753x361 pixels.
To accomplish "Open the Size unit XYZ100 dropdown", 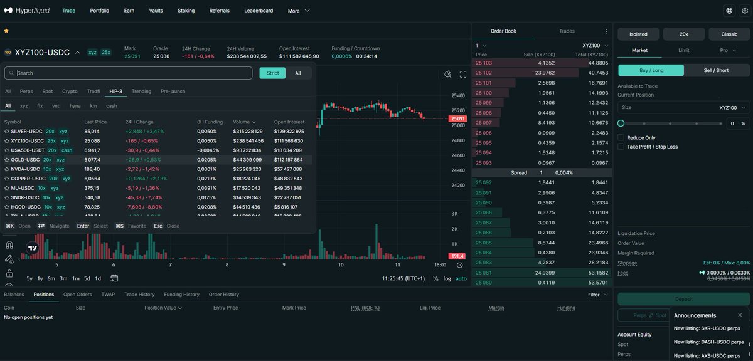I will tap(733, 108).
